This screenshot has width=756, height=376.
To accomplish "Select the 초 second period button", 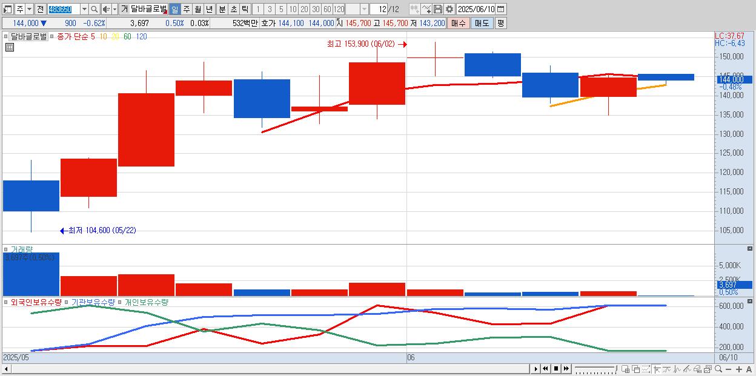I will pyautogui.click(x=233, y=9).
